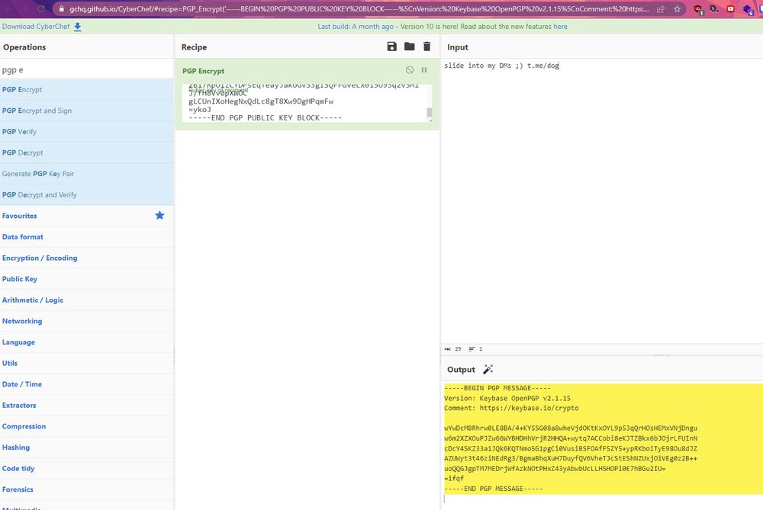
Task: Click the input line count icon
Action: [x=472, y=349]
